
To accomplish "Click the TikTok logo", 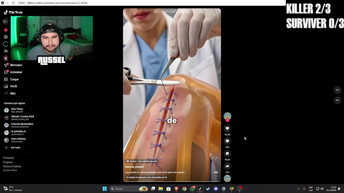I will (x=13, y=12).
